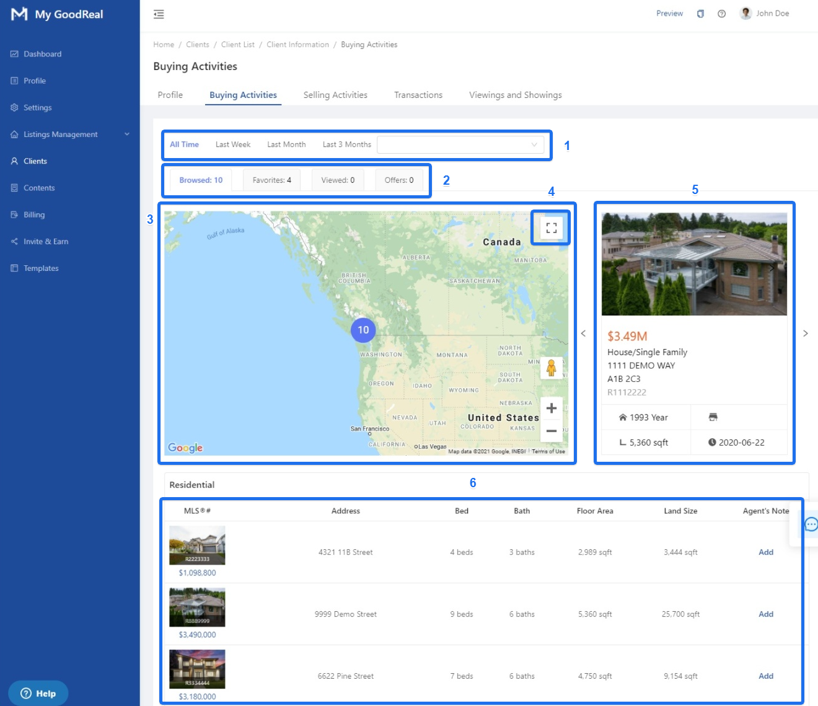Add agent's note for 4321 118 Street

coord(765,552)
